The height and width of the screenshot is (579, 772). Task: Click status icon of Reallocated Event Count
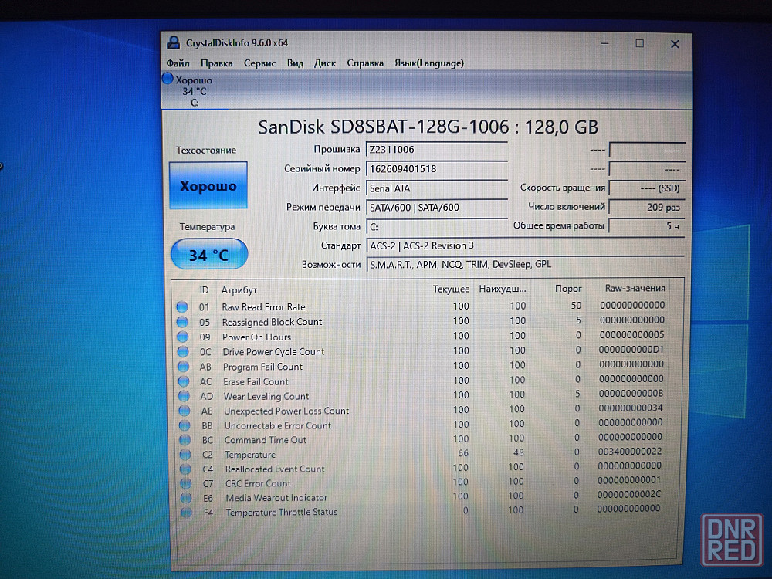click(185, 469)
